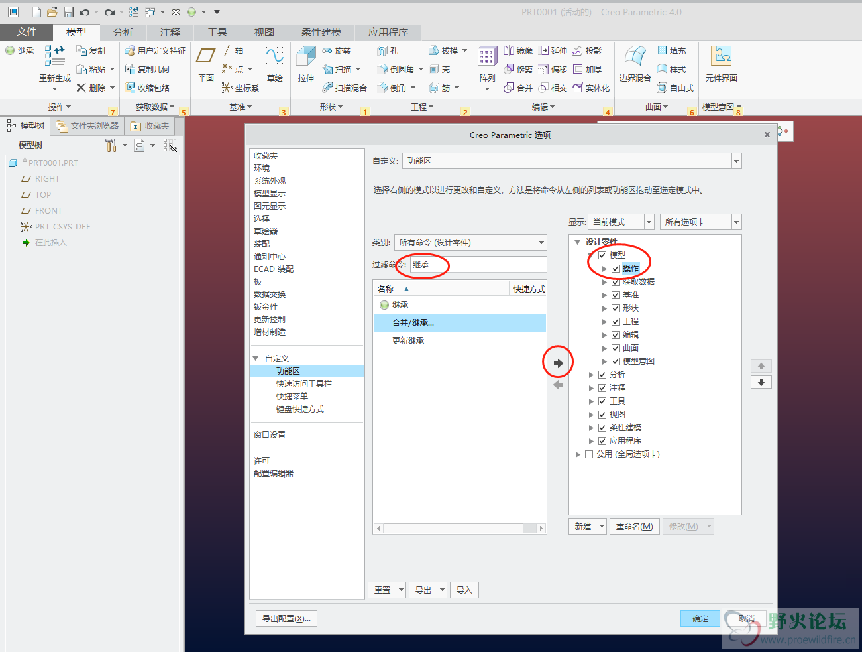Open the 新建 dropdown button
This screenshot has height=652, width=862.
[588, 526]
